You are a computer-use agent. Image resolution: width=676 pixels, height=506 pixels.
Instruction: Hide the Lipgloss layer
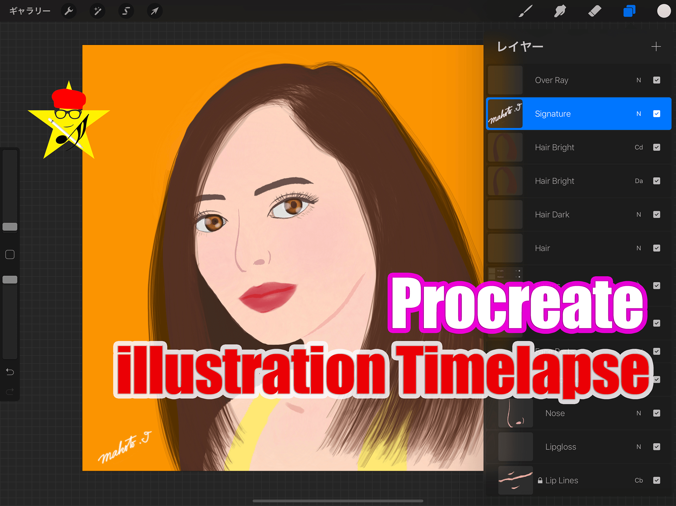(x=657, y=447)
